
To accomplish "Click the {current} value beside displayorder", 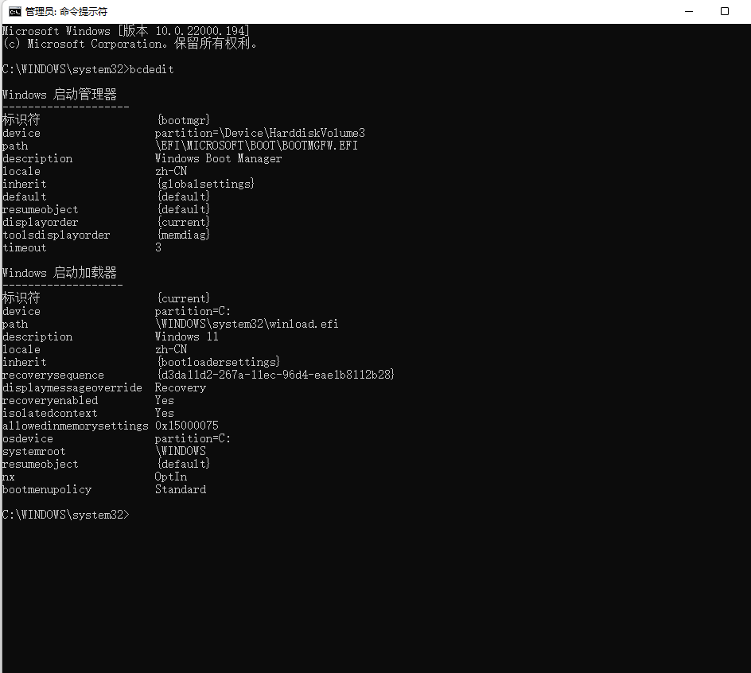I will tap(184, 222).
